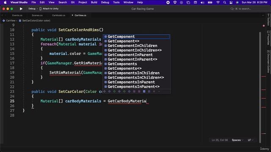
Task: Choose GetComponentInChildren<> completion entry
Action: (136, 50)
